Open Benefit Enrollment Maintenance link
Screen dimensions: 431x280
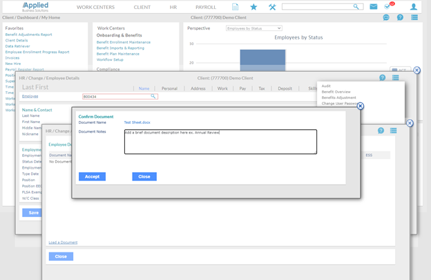click(123, 42)
